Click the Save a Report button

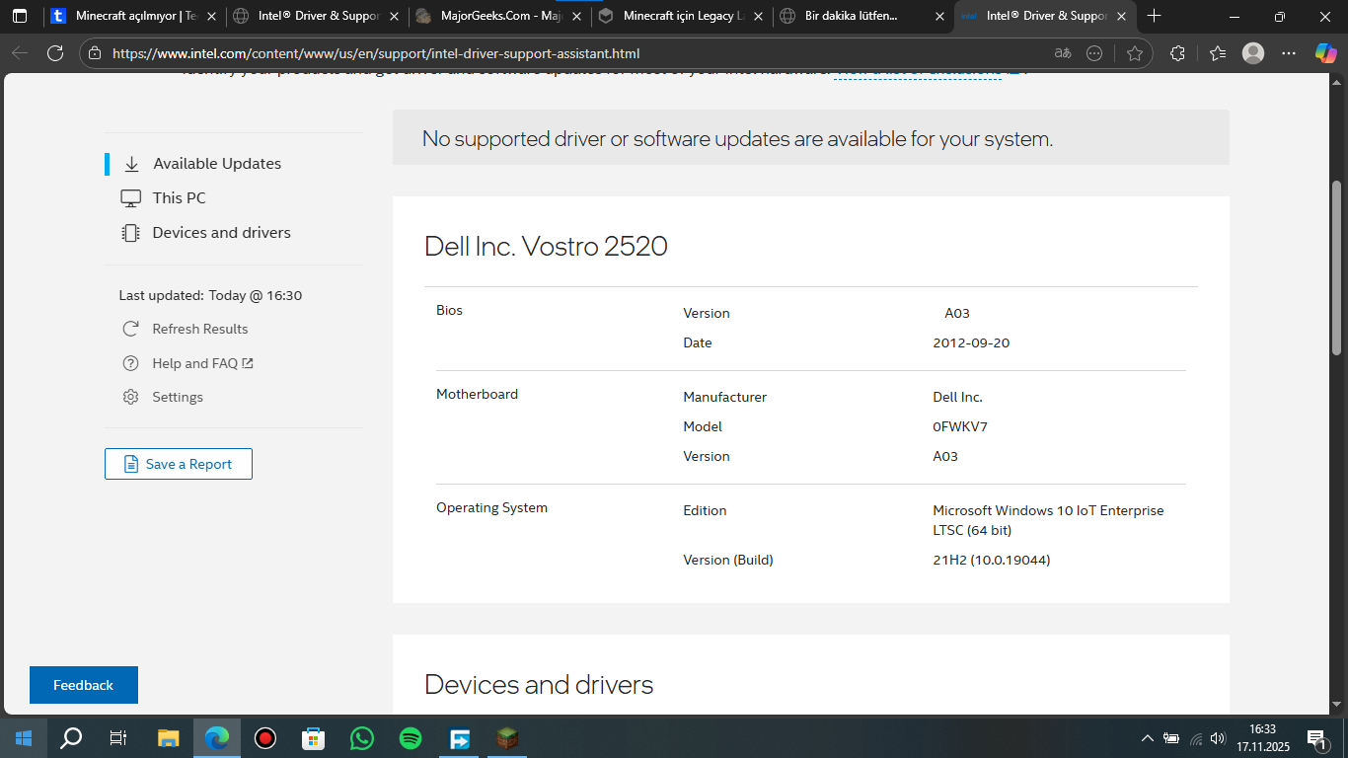point(179,464)
